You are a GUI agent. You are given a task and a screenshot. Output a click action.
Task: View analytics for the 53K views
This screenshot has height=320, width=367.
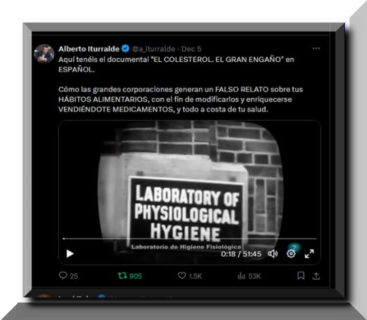pyautogui.click(x=249, y=276)
